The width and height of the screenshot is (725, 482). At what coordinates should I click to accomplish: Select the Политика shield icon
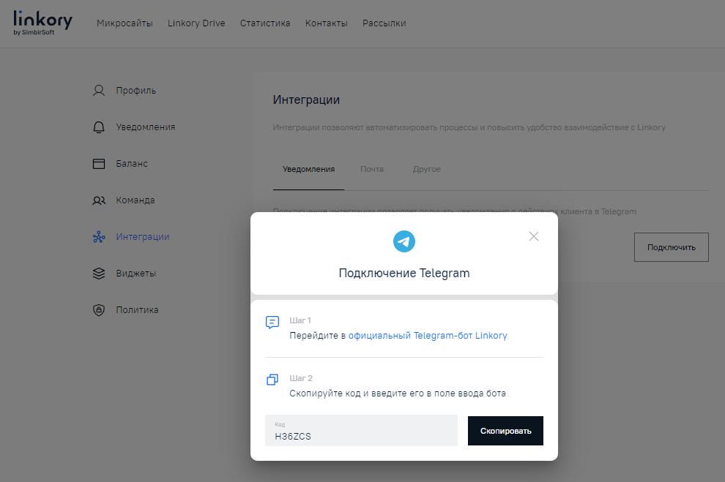pos(97,309)
